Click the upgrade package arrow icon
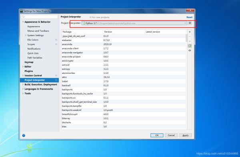This screenshot has height=157, width=240. click(x=190, y=41)
